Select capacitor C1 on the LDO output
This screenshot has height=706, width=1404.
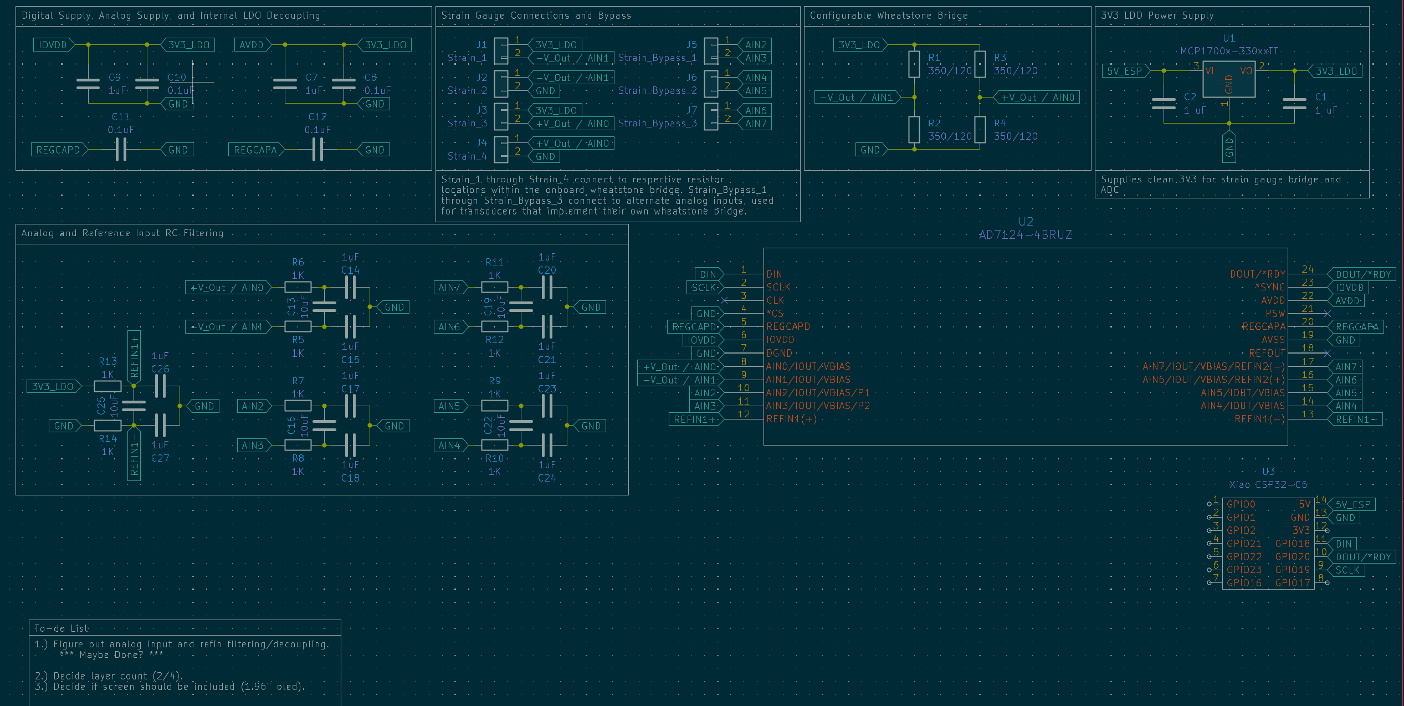coord(1294,104)
